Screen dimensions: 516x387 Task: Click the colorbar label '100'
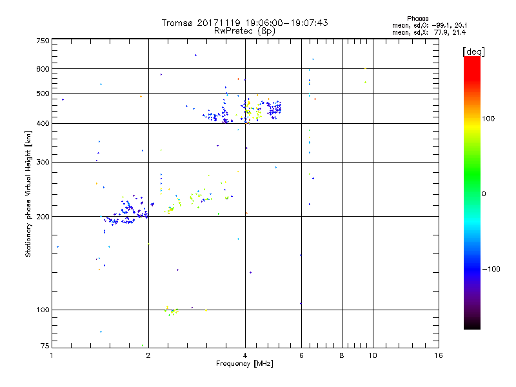coord(488,119)
